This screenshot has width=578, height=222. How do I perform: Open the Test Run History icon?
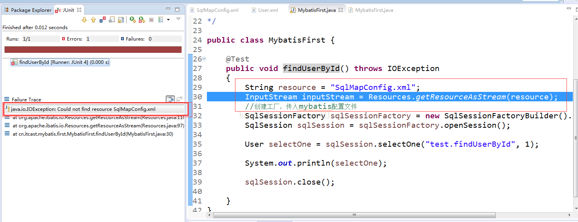pos(161,20)
